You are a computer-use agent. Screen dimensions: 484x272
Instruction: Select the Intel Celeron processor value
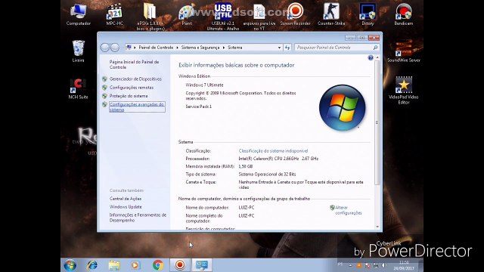[x=278, y=159]
